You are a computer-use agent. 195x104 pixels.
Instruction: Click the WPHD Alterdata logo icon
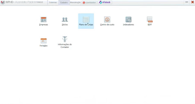(3, 2)
